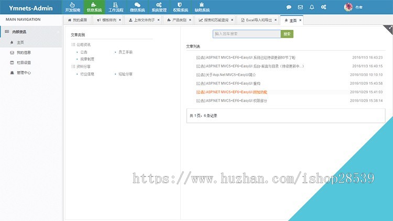Switch to the 上传文件例子 tab
This screenshot has height=221, width=393.
coord(142,20)
